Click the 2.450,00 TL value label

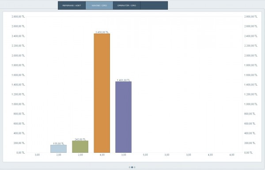(x=102, y=32)
